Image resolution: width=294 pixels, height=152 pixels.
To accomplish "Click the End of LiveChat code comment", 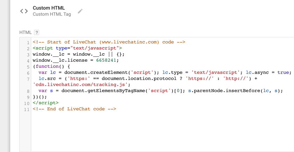I will [x=75, y=109].
